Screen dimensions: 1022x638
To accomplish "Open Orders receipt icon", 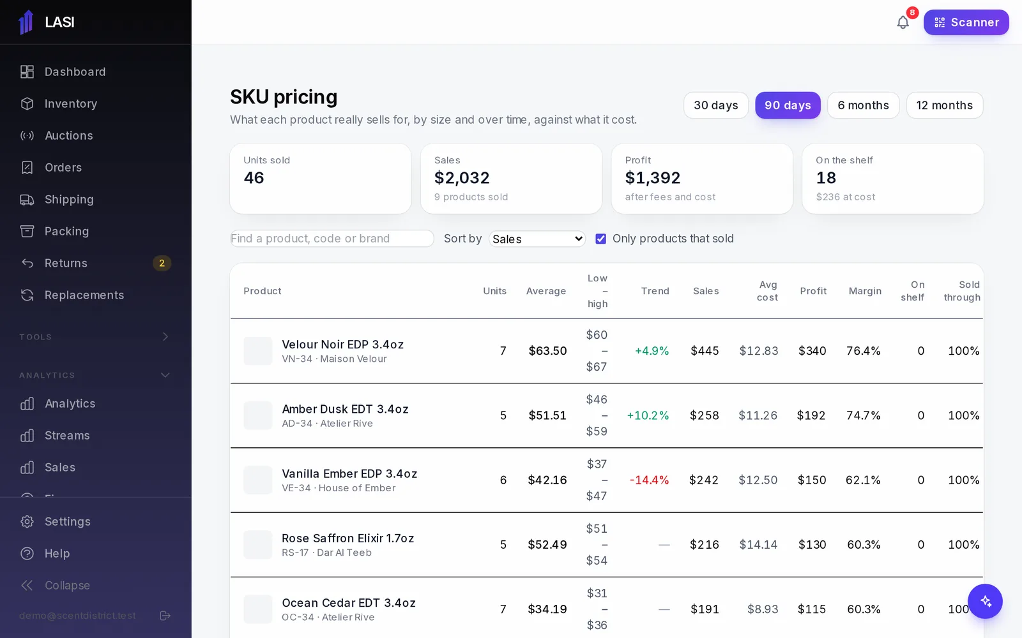I will [27, 168].
